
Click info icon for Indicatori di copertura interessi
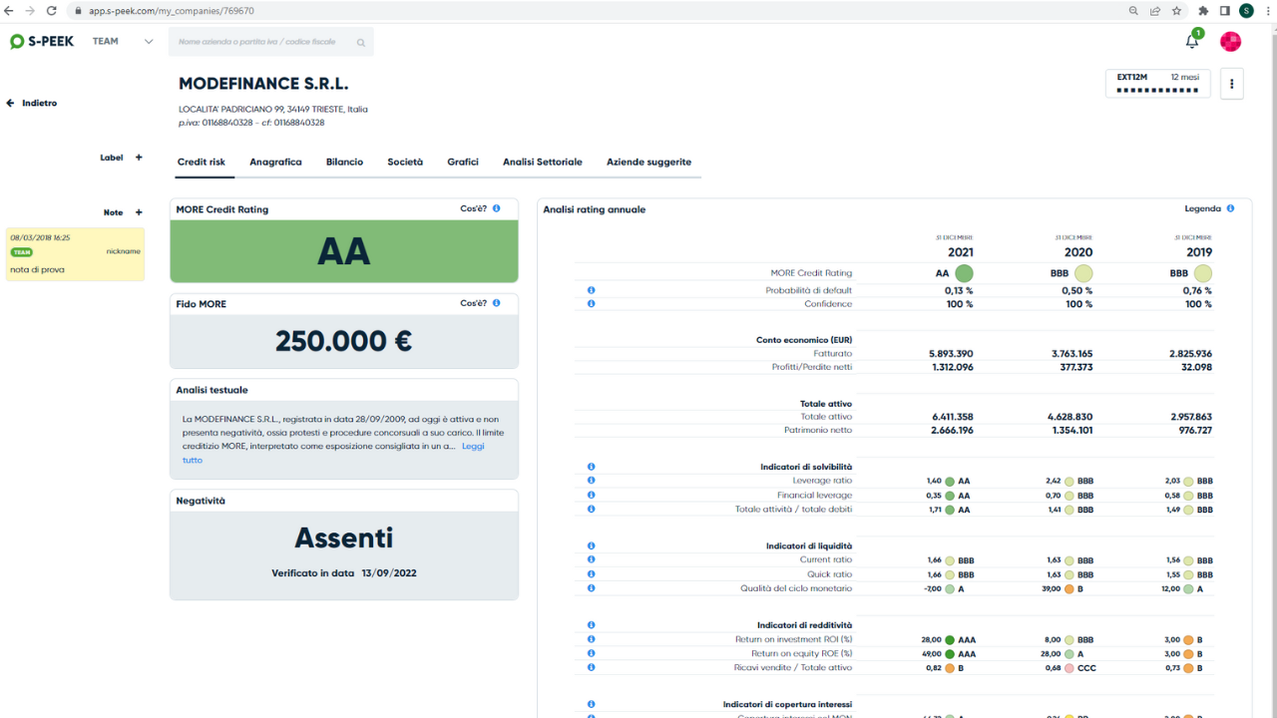[x=592, y=705]
